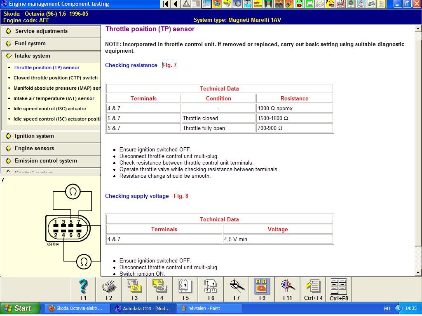Viewport: 422px width, 316px height.
Task: Click Checking resistance heading
Action: click(x=131, y=65)
